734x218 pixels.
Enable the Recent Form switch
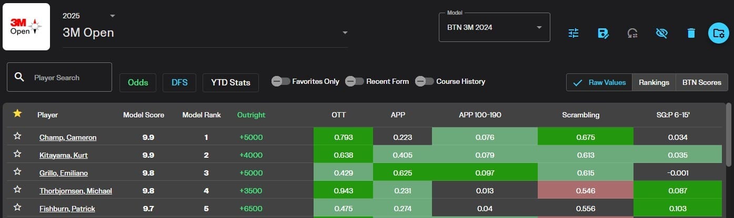click(x=355, y=81)
